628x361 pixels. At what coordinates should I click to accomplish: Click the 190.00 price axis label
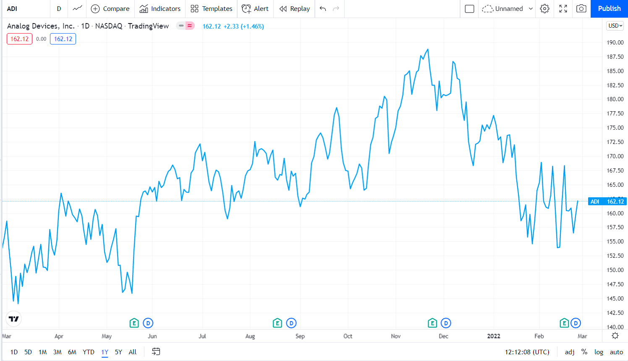coord(615,42)
